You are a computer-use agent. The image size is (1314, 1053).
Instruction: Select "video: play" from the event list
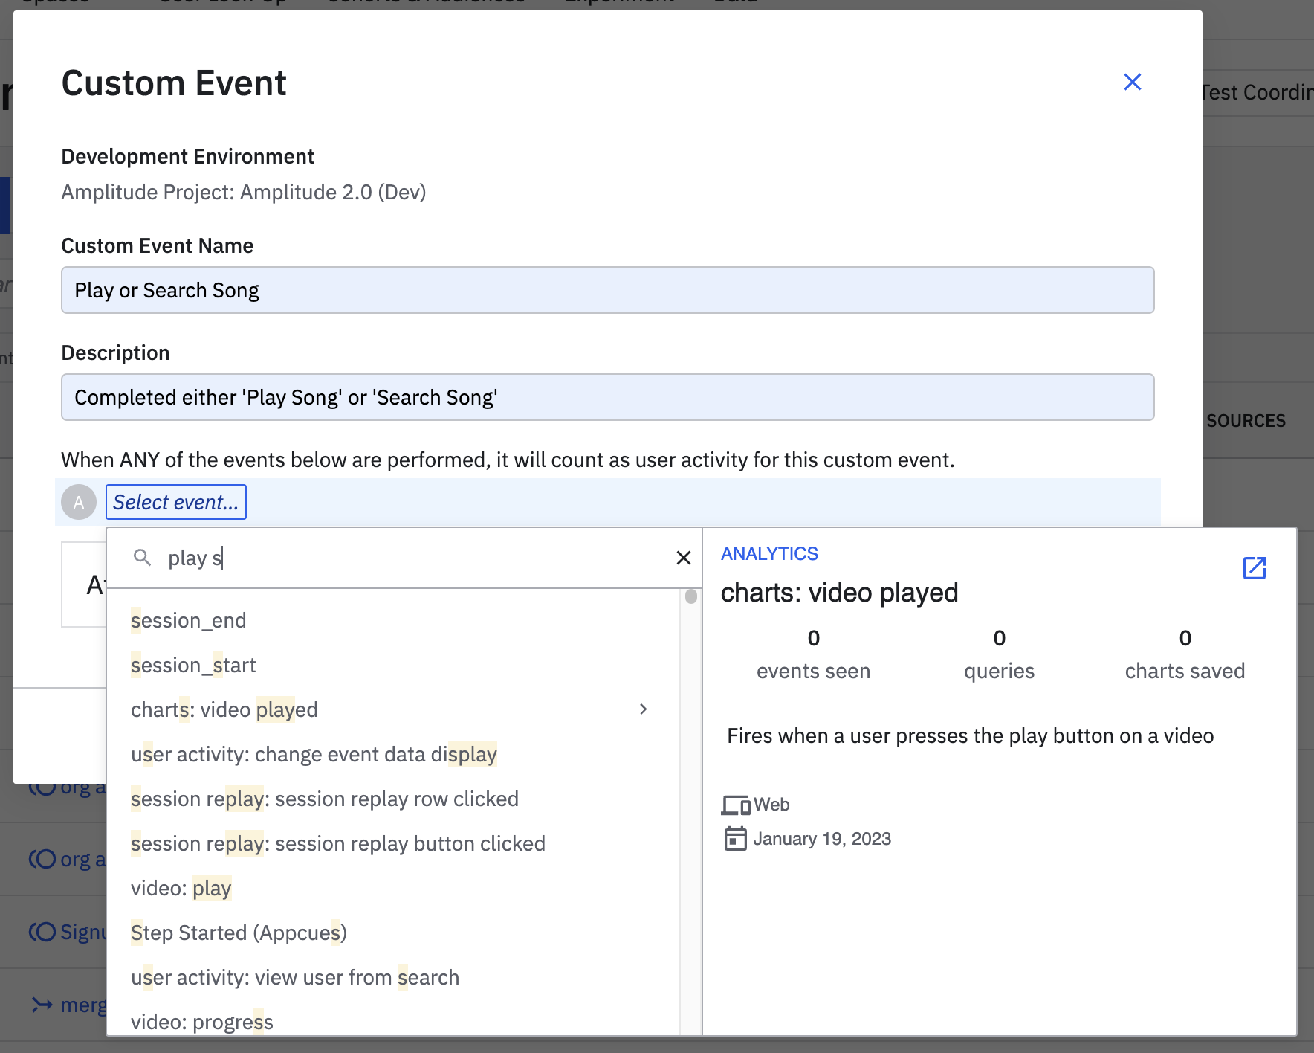coord(181,888)
